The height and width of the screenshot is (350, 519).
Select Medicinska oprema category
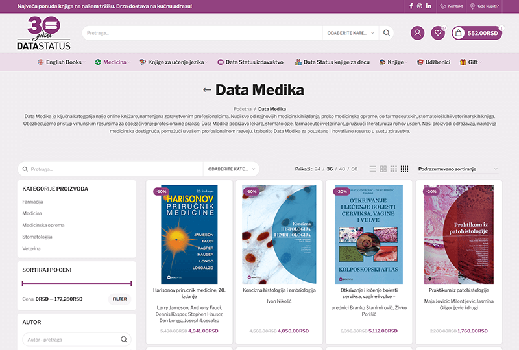[43, 225]
